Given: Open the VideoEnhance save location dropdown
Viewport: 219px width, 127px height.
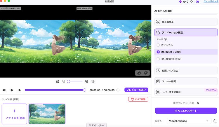Looking at the screenshot, I should click(x=189, y=121).
